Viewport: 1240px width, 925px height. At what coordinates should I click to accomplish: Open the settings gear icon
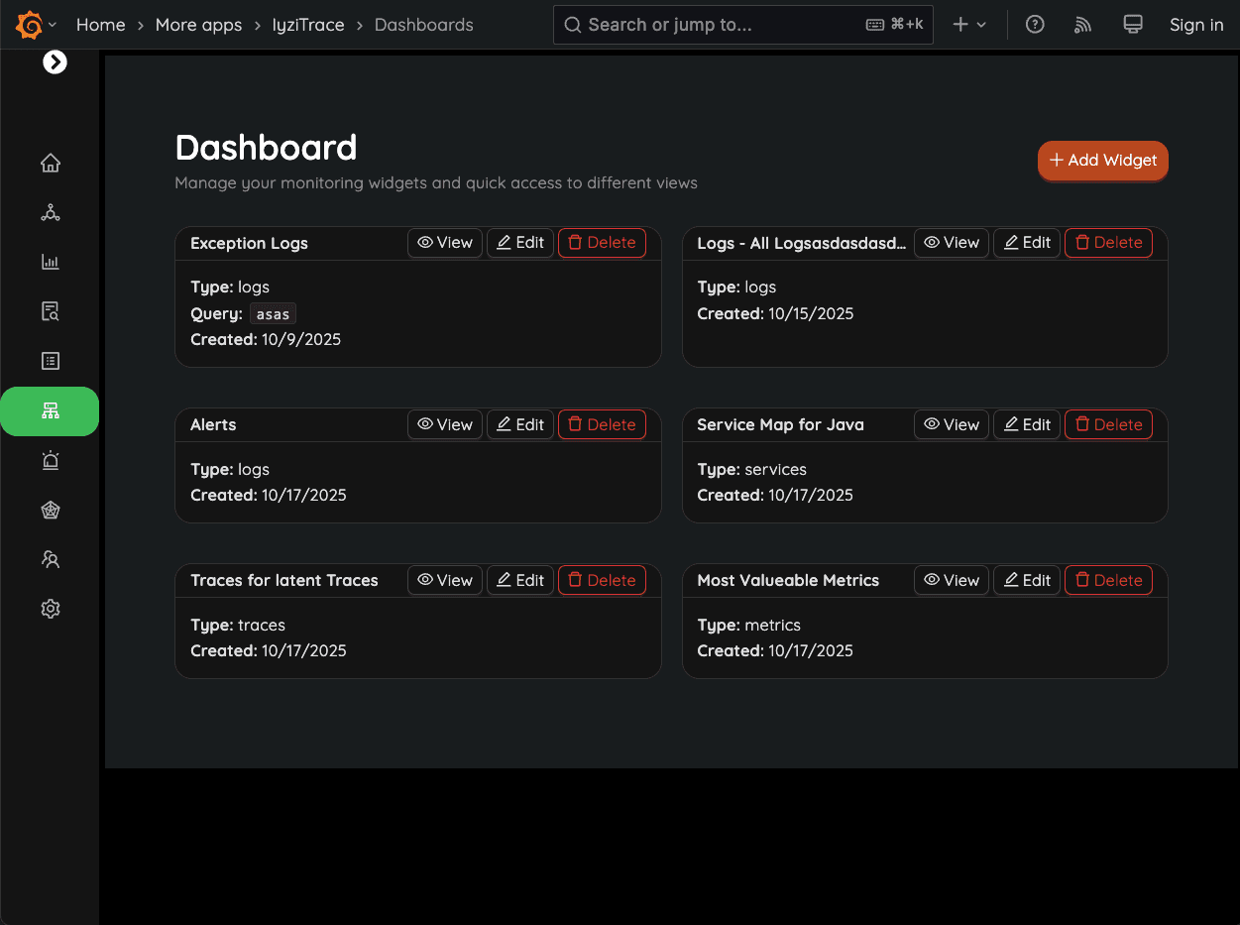pos(50,608)
